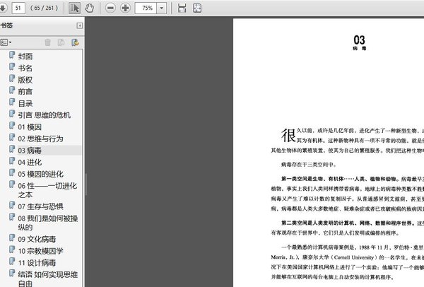Go to 09 文化病毒 bookmark
Image resolution: width=424 pixels, height=287 pixels.
37,239
